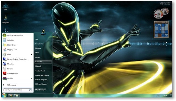Open Chrome from the taskbar
Screen dimensions: 176x101
(11, 96)
